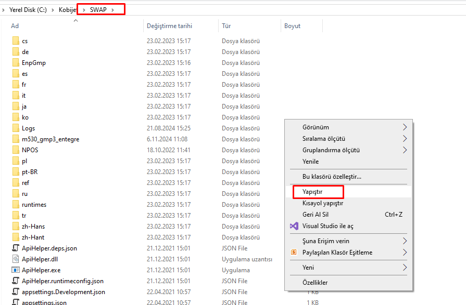
Task: Click the Visual Studio icon in context menu
Action: (294, 226)
